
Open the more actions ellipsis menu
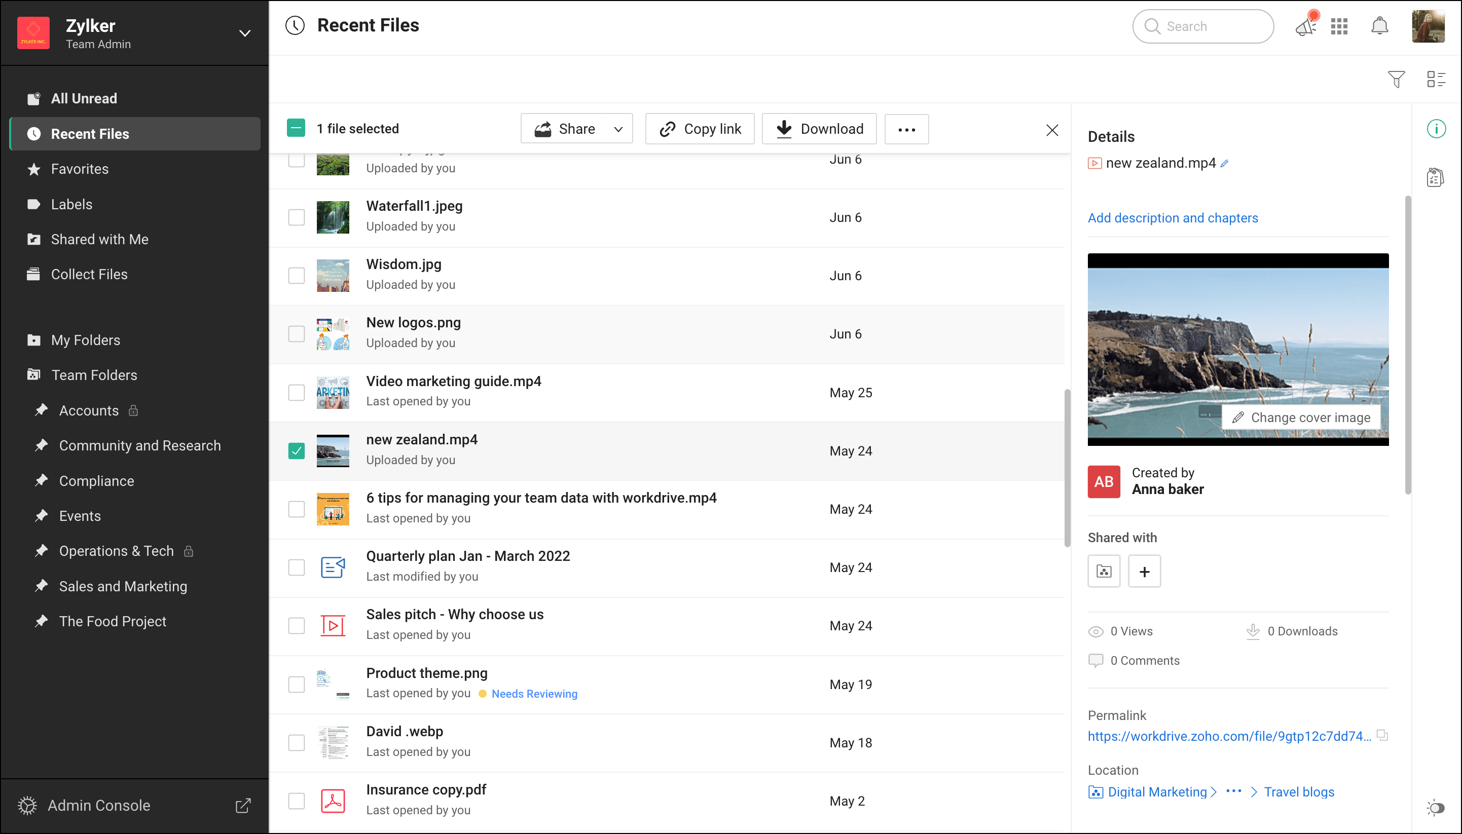click(906, 129)
